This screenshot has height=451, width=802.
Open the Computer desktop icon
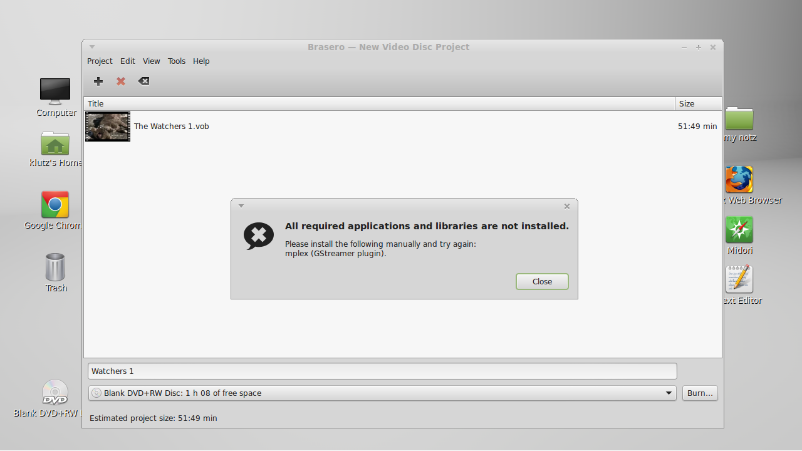[x=55, y=91]
